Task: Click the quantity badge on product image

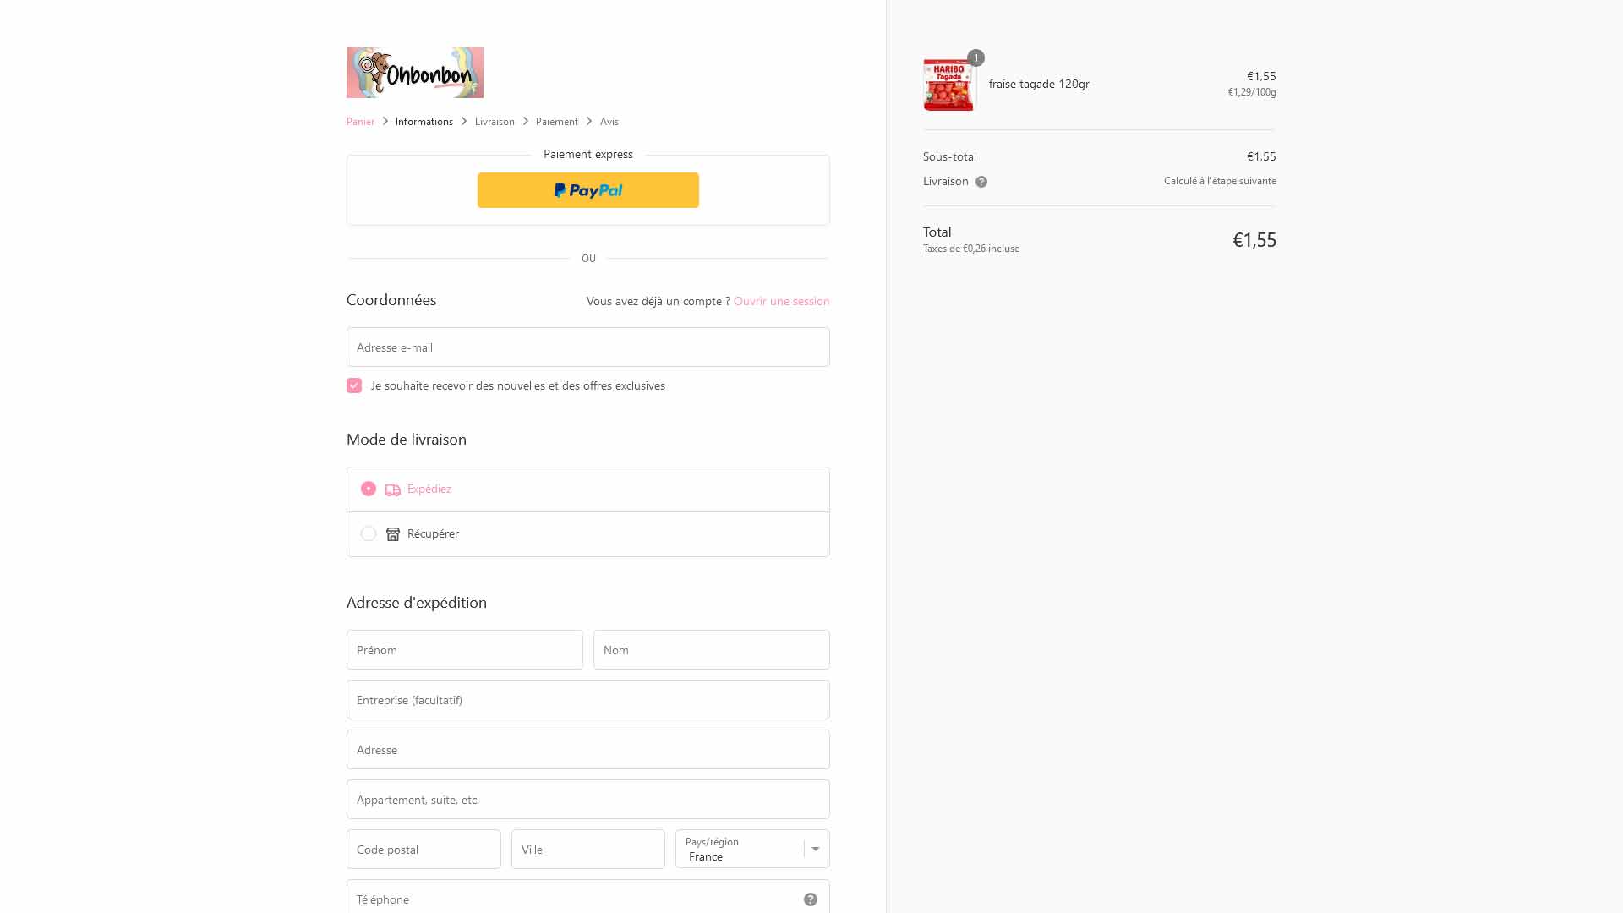Action: (x=975, y=58)
